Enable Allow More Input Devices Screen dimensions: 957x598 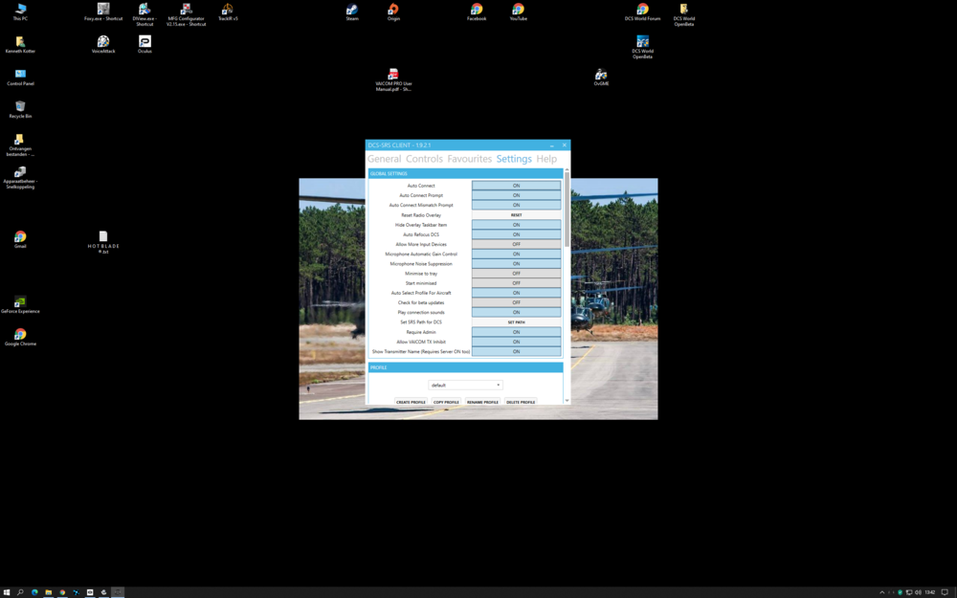pos(516,243)
